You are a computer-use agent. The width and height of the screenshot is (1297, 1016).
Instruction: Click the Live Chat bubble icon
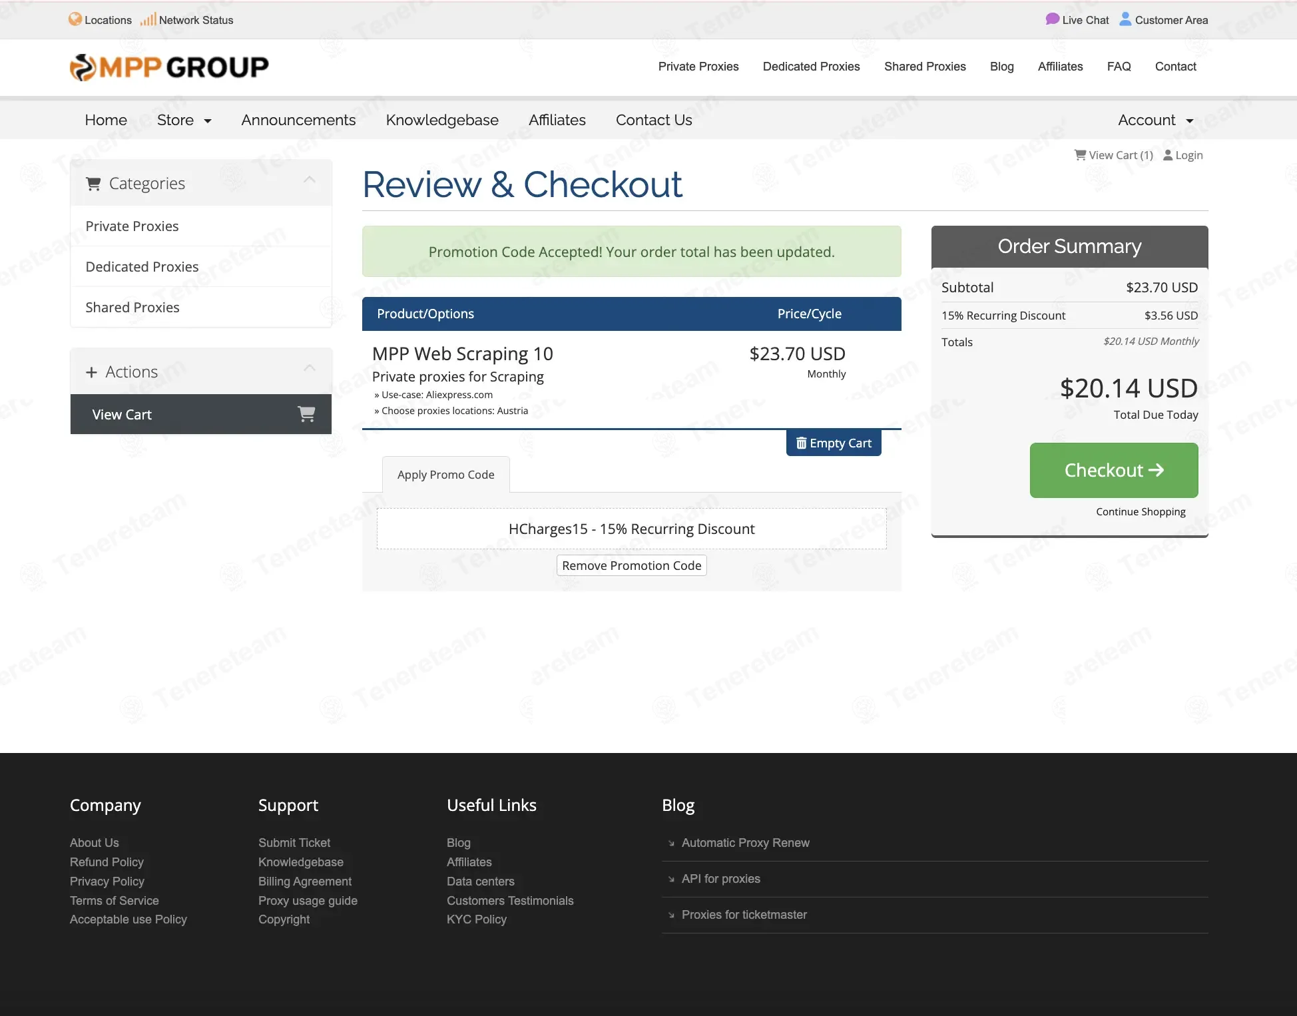(1052, 19)
